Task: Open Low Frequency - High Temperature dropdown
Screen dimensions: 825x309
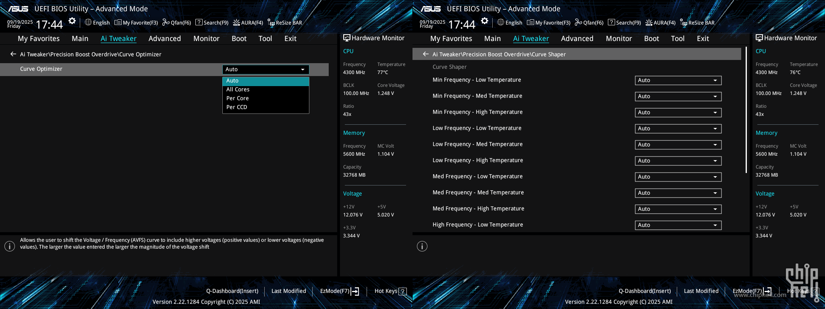Action: tap(678, 161)
